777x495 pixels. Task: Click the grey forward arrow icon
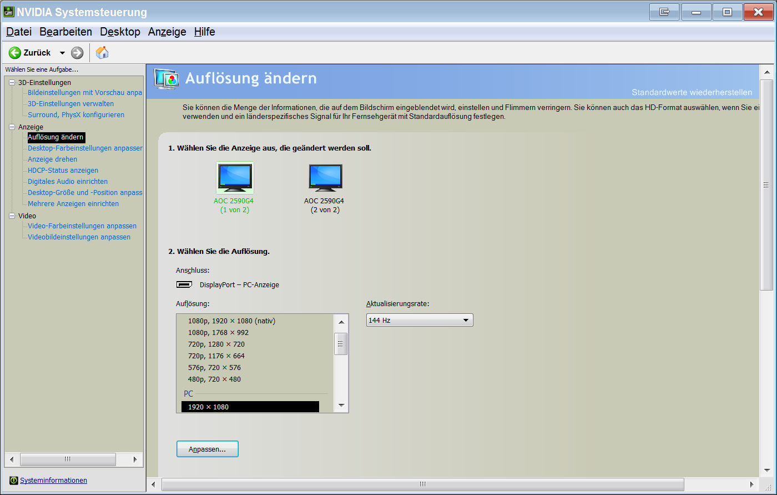(x=77, y=53)
